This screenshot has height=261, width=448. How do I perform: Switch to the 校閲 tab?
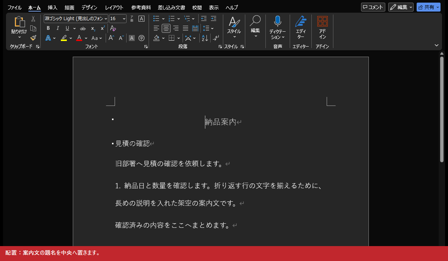point(197,7)
